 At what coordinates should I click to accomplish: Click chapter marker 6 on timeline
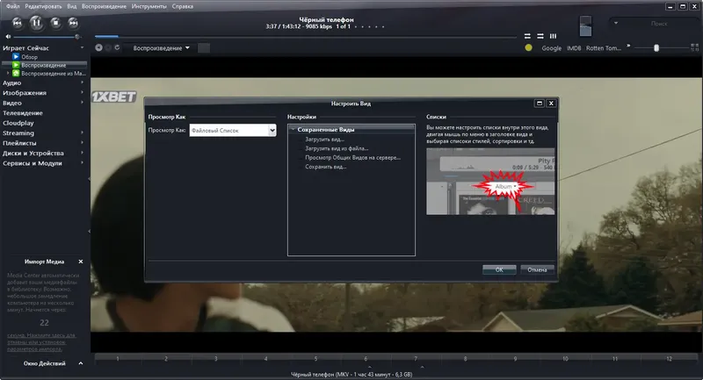pyautogui.click(x=366, y=359)
